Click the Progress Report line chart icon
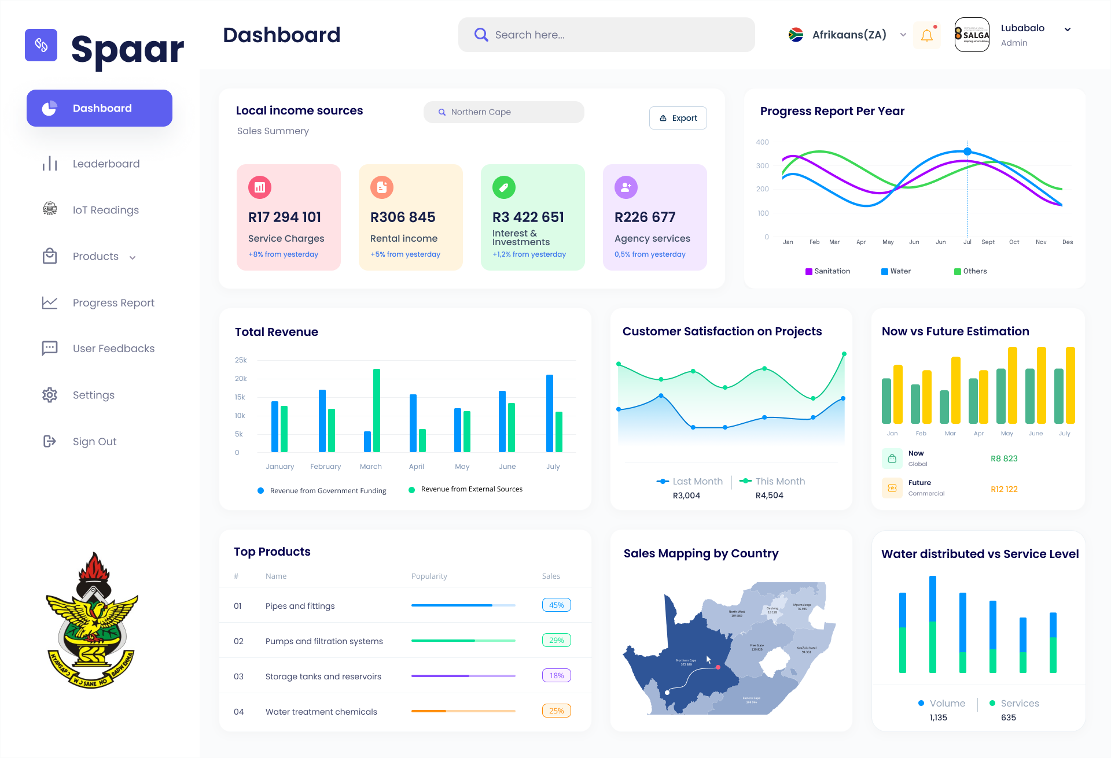Viewport: 1111px width, 758px height. pos(50,302)
